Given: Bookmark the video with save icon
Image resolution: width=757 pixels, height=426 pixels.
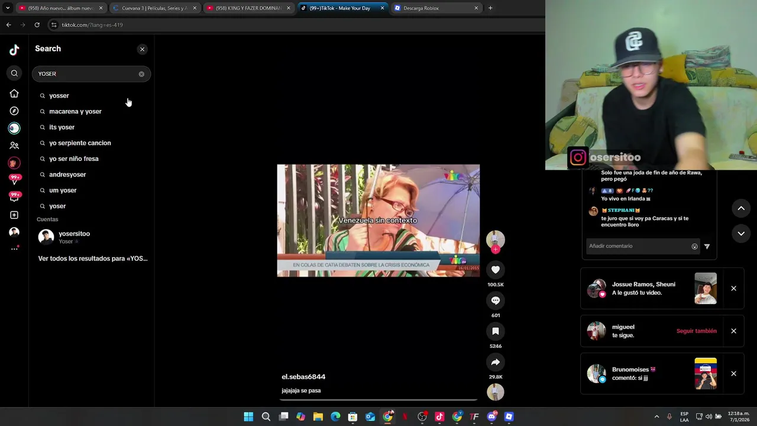Looking at the screenshot, I should (x=496, y=331).
